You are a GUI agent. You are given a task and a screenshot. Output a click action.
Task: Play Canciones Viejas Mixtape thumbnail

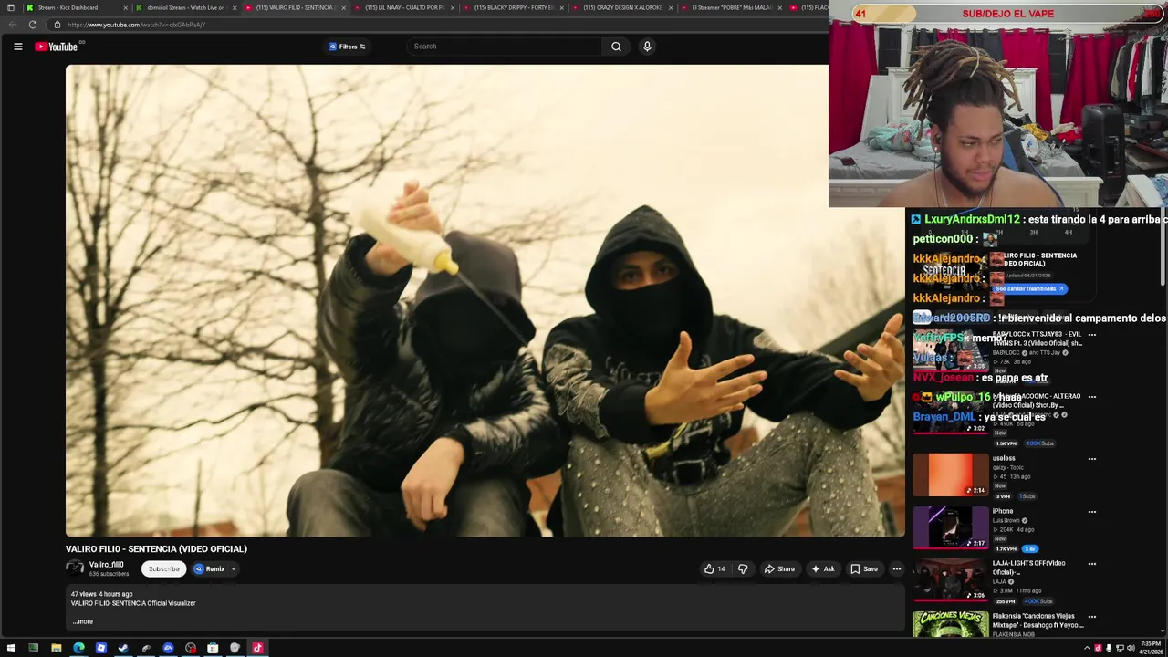coord(950,624)
